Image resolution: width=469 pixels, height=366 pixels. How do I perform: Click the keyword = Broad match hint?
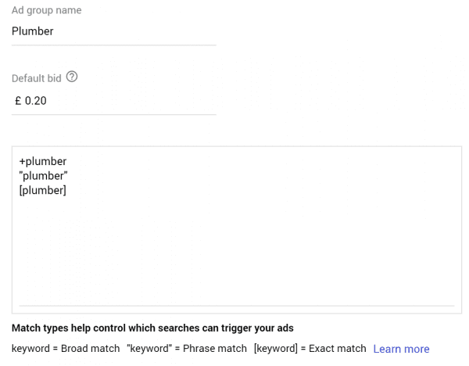coord(66,349)
